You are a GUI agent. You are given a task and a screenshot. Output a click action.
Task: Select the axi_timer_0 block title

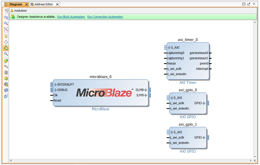(x=188, y=40)
